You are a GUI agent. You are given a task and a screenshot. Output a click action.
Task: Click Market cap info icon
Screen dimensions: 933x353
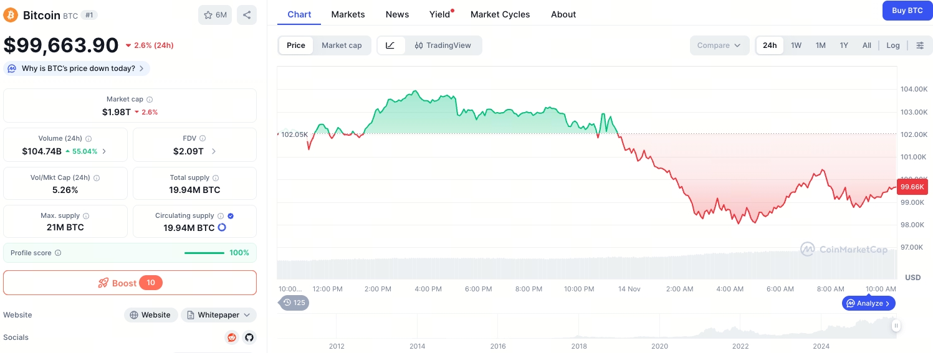(150, 100)
